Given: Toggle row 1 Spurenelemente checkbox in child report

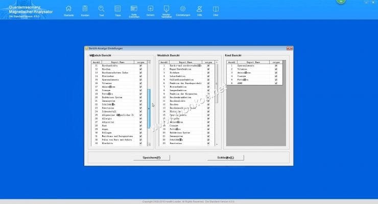Looking at the screenshot, I should (x=276, y=66).
